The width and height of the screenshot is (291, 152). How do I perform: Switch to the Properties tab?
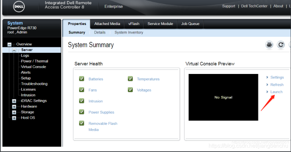pyautogui.click(x=77, y=24)
